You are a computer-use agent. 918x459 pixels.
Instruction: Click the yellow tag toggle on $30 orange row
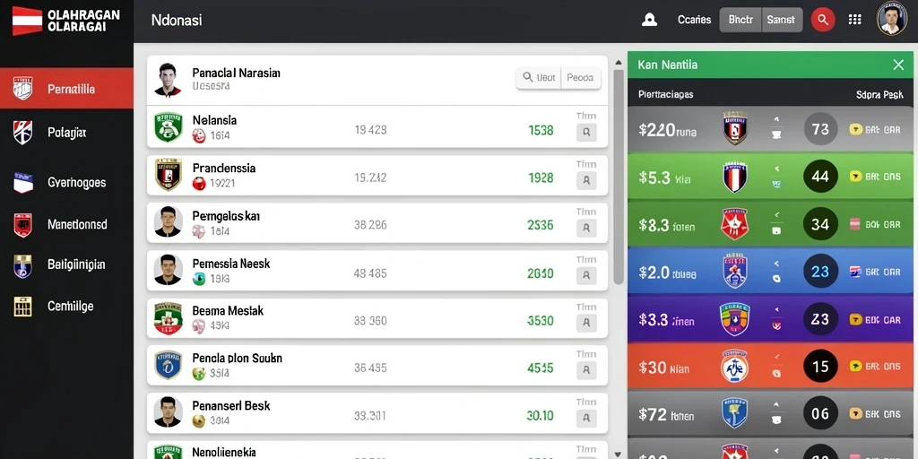[x=855, y=367]
